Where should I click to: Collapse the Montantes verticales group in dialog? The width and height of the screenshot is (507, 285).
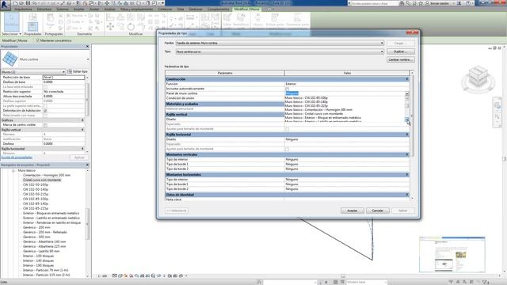click(x=407, y=154)
